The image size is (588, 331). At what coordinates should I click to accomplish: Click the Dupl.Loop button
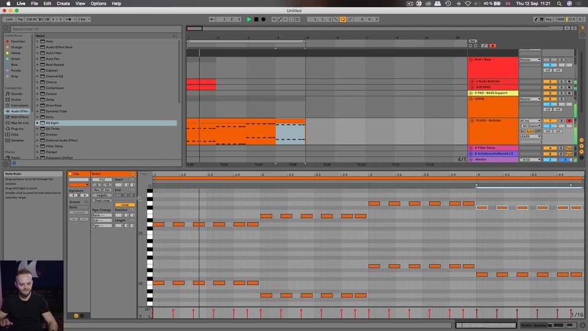coord(102,200)
